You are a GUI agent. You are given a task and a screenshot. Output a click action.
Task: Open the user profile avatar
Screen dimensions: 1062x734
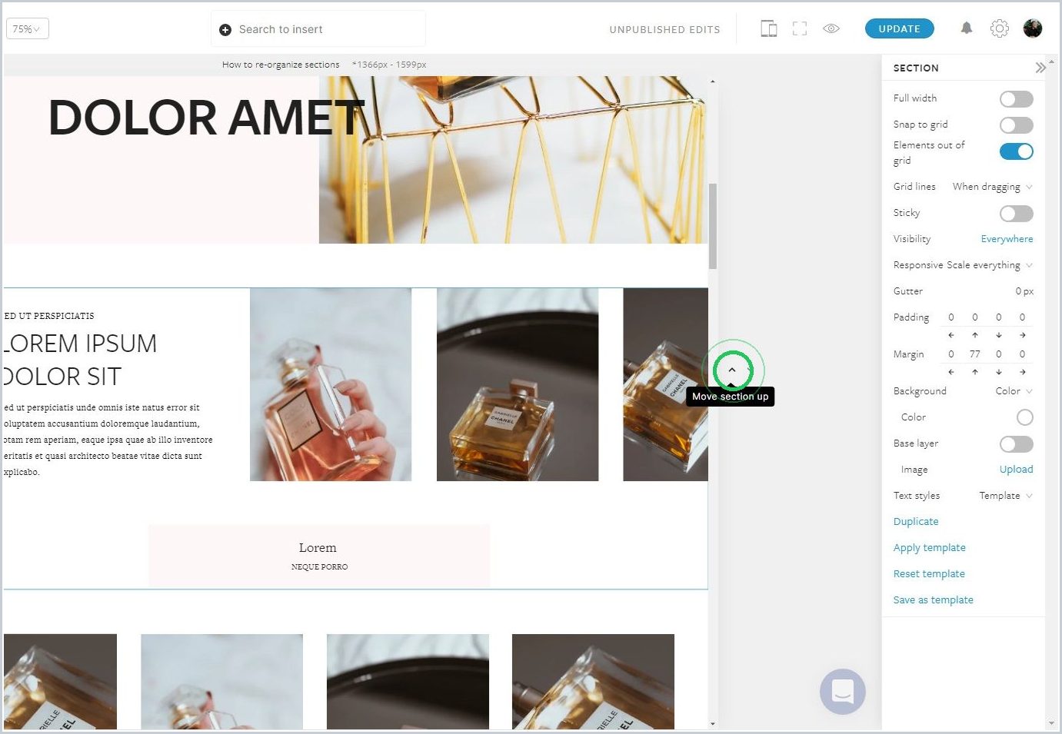1033,28
